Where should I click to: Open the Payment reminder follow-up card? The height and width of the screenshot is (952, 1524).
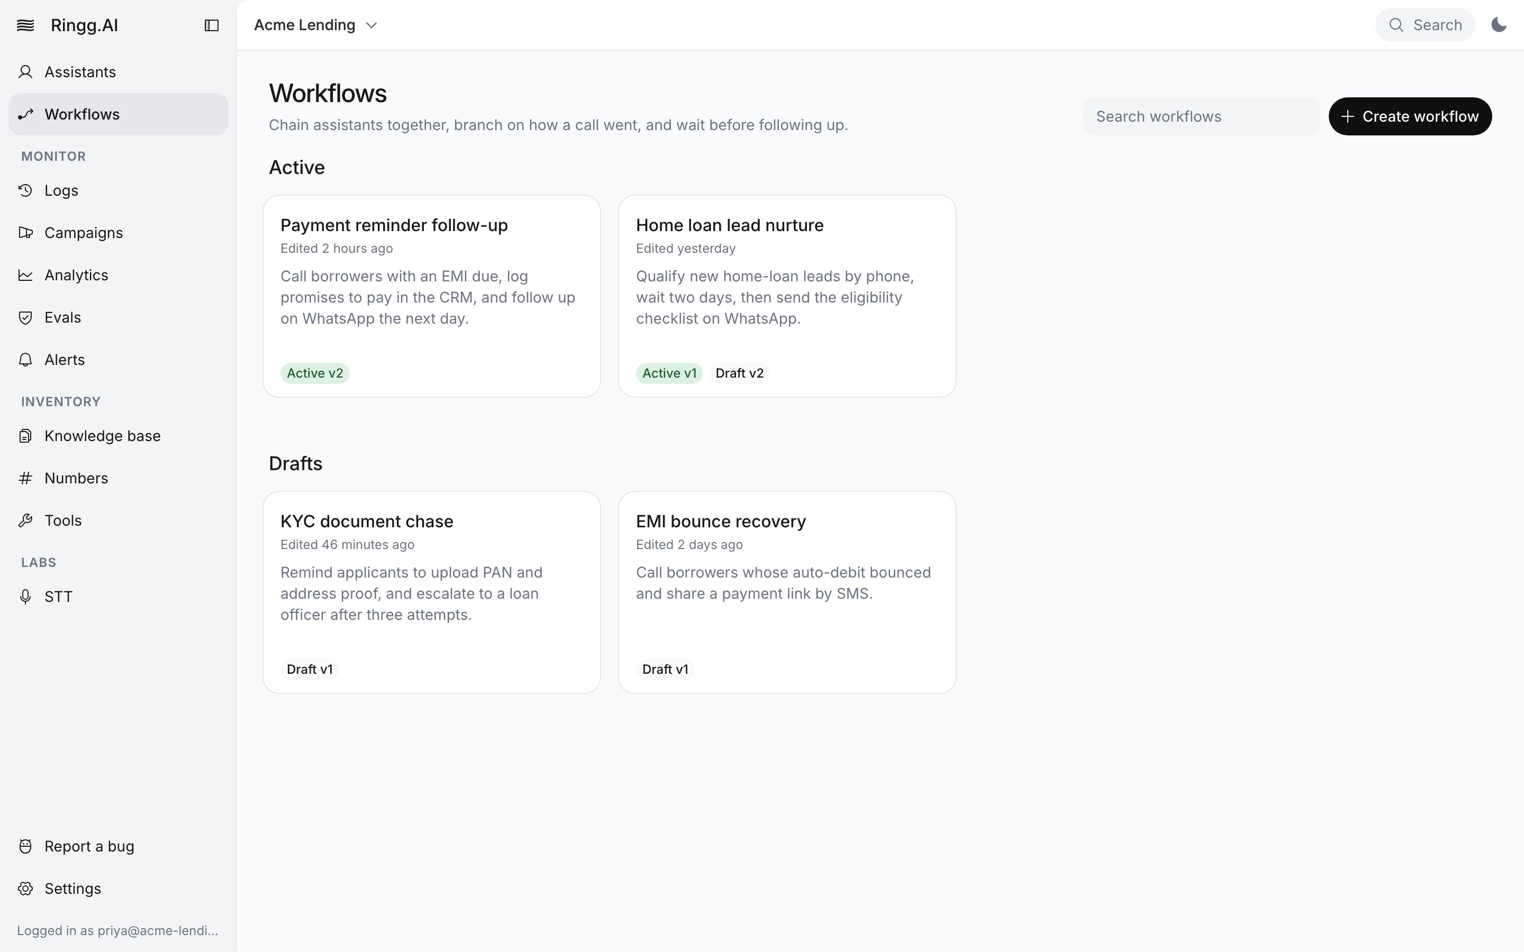[431, 296]
